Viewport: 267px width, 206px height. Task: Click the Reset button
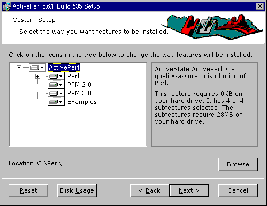tap(28, 190)
